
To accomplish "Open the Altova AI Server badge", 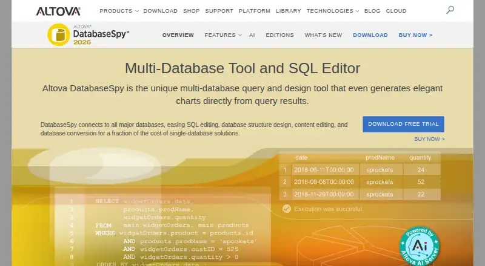I will click(420, 246).
